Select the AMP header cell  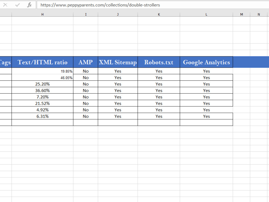tap(86, 62)
